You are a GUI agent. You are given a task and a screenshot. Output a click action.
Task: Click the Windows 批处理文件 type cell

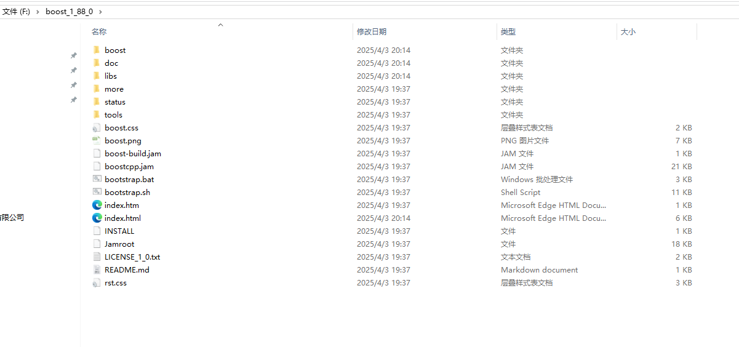point(537,180)
